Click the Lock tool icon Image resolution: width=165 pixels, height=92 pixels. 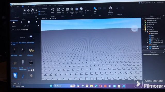(85, 10)
